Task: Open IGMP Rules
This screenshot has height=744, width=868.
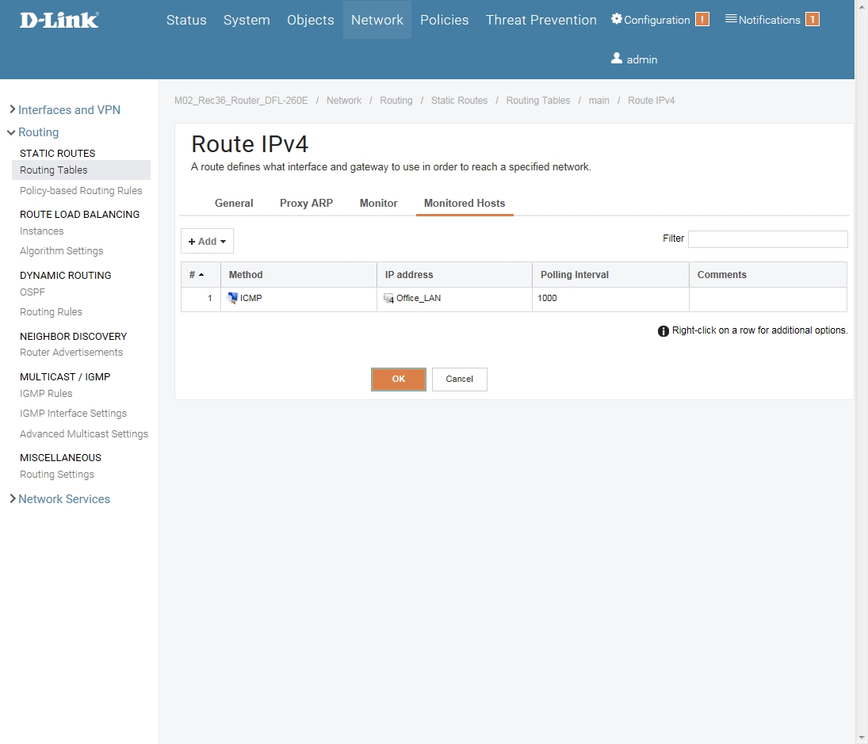Action: point(46,393)
